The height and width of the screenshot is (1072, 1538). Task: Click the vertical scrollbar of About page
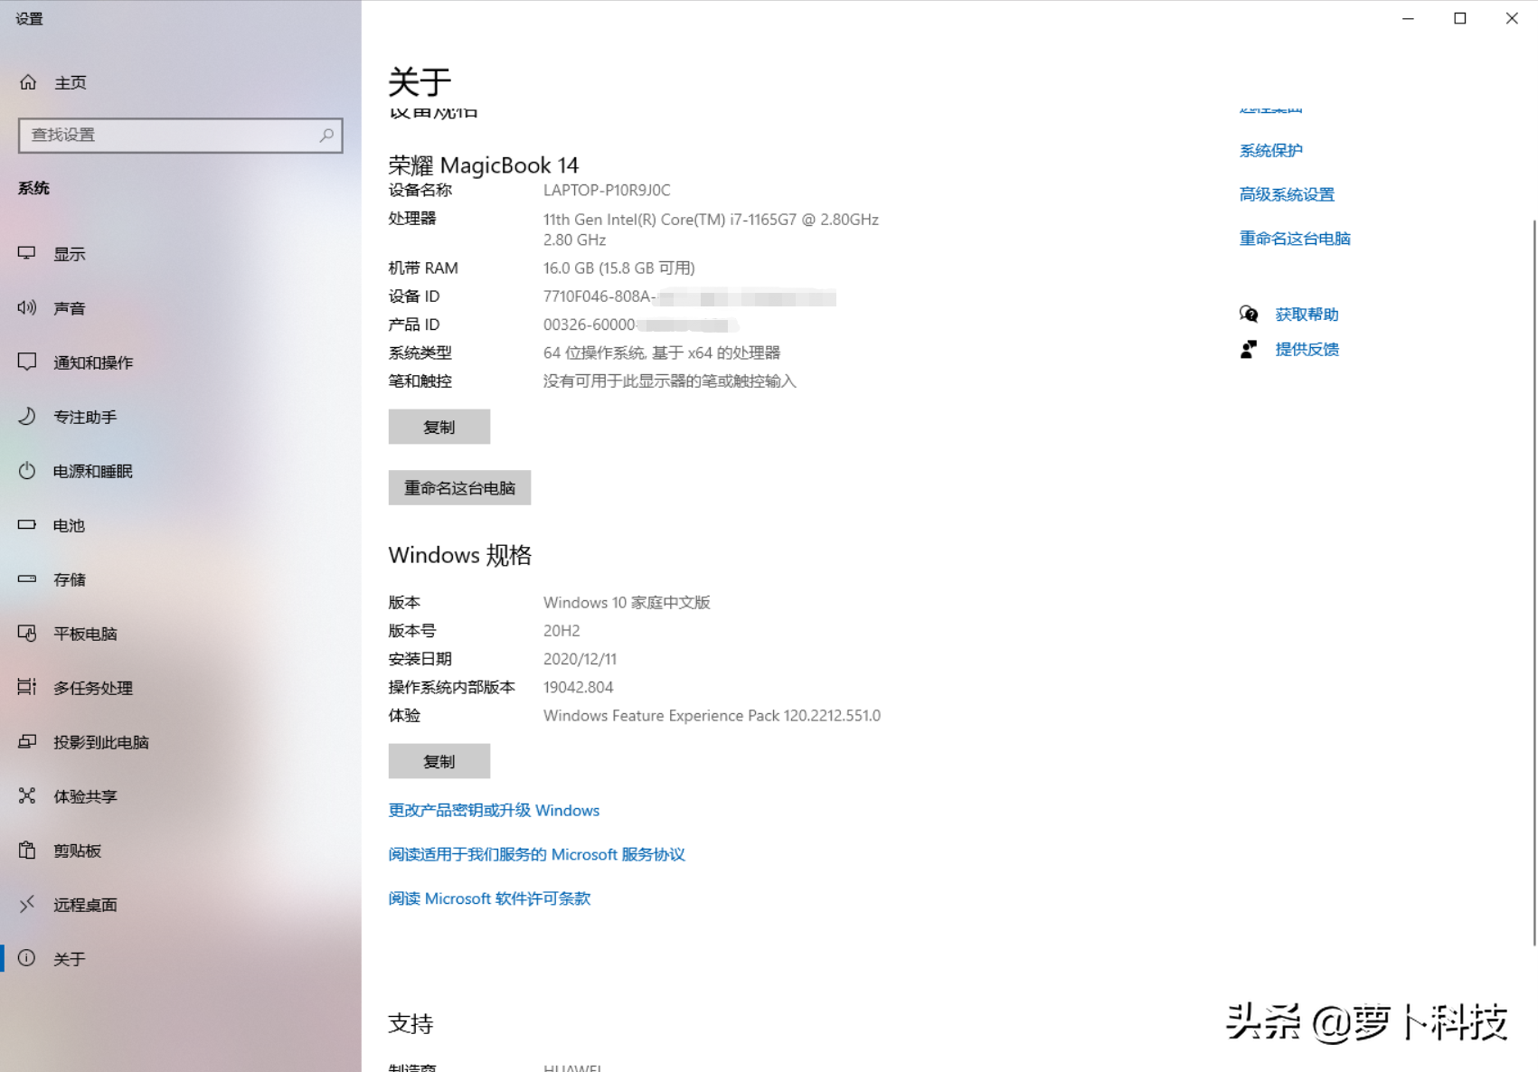(x=1533, y=582)
